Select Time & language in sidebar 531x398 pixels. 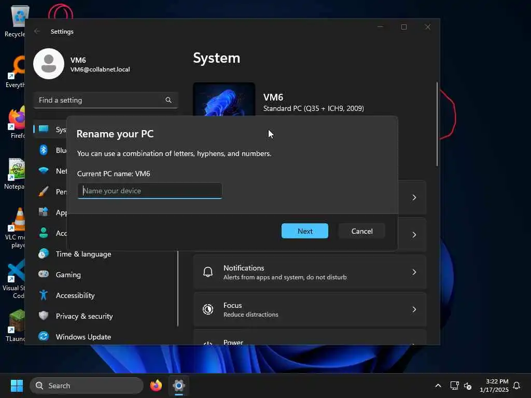pos(83,254)
